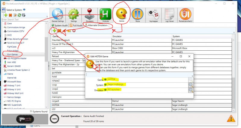The width and height of the screenshot is (241, 128).
Task: Click the info icon next to Game label
Action: (105, 79)
